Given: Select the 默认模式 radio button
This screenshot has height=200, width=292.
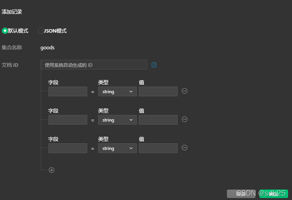Looking at the screenshot, I should [x=5, y=31].
